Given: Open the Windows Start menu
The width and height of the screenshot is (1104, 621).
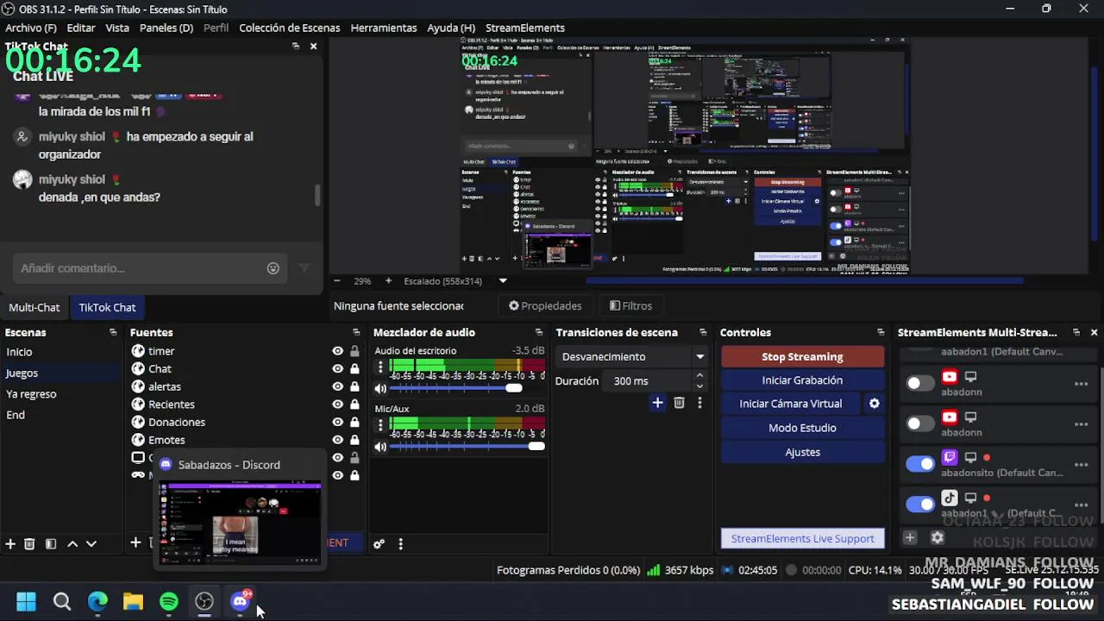Looking at the screenshot, I should coord(27,601).
